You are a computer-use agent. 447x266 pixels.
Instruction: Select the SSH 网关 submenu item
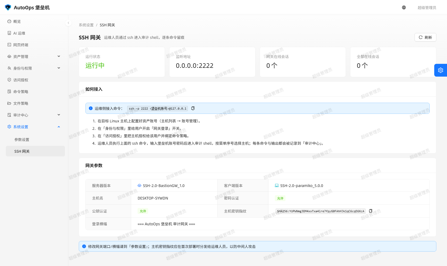(x=35, y=151)
